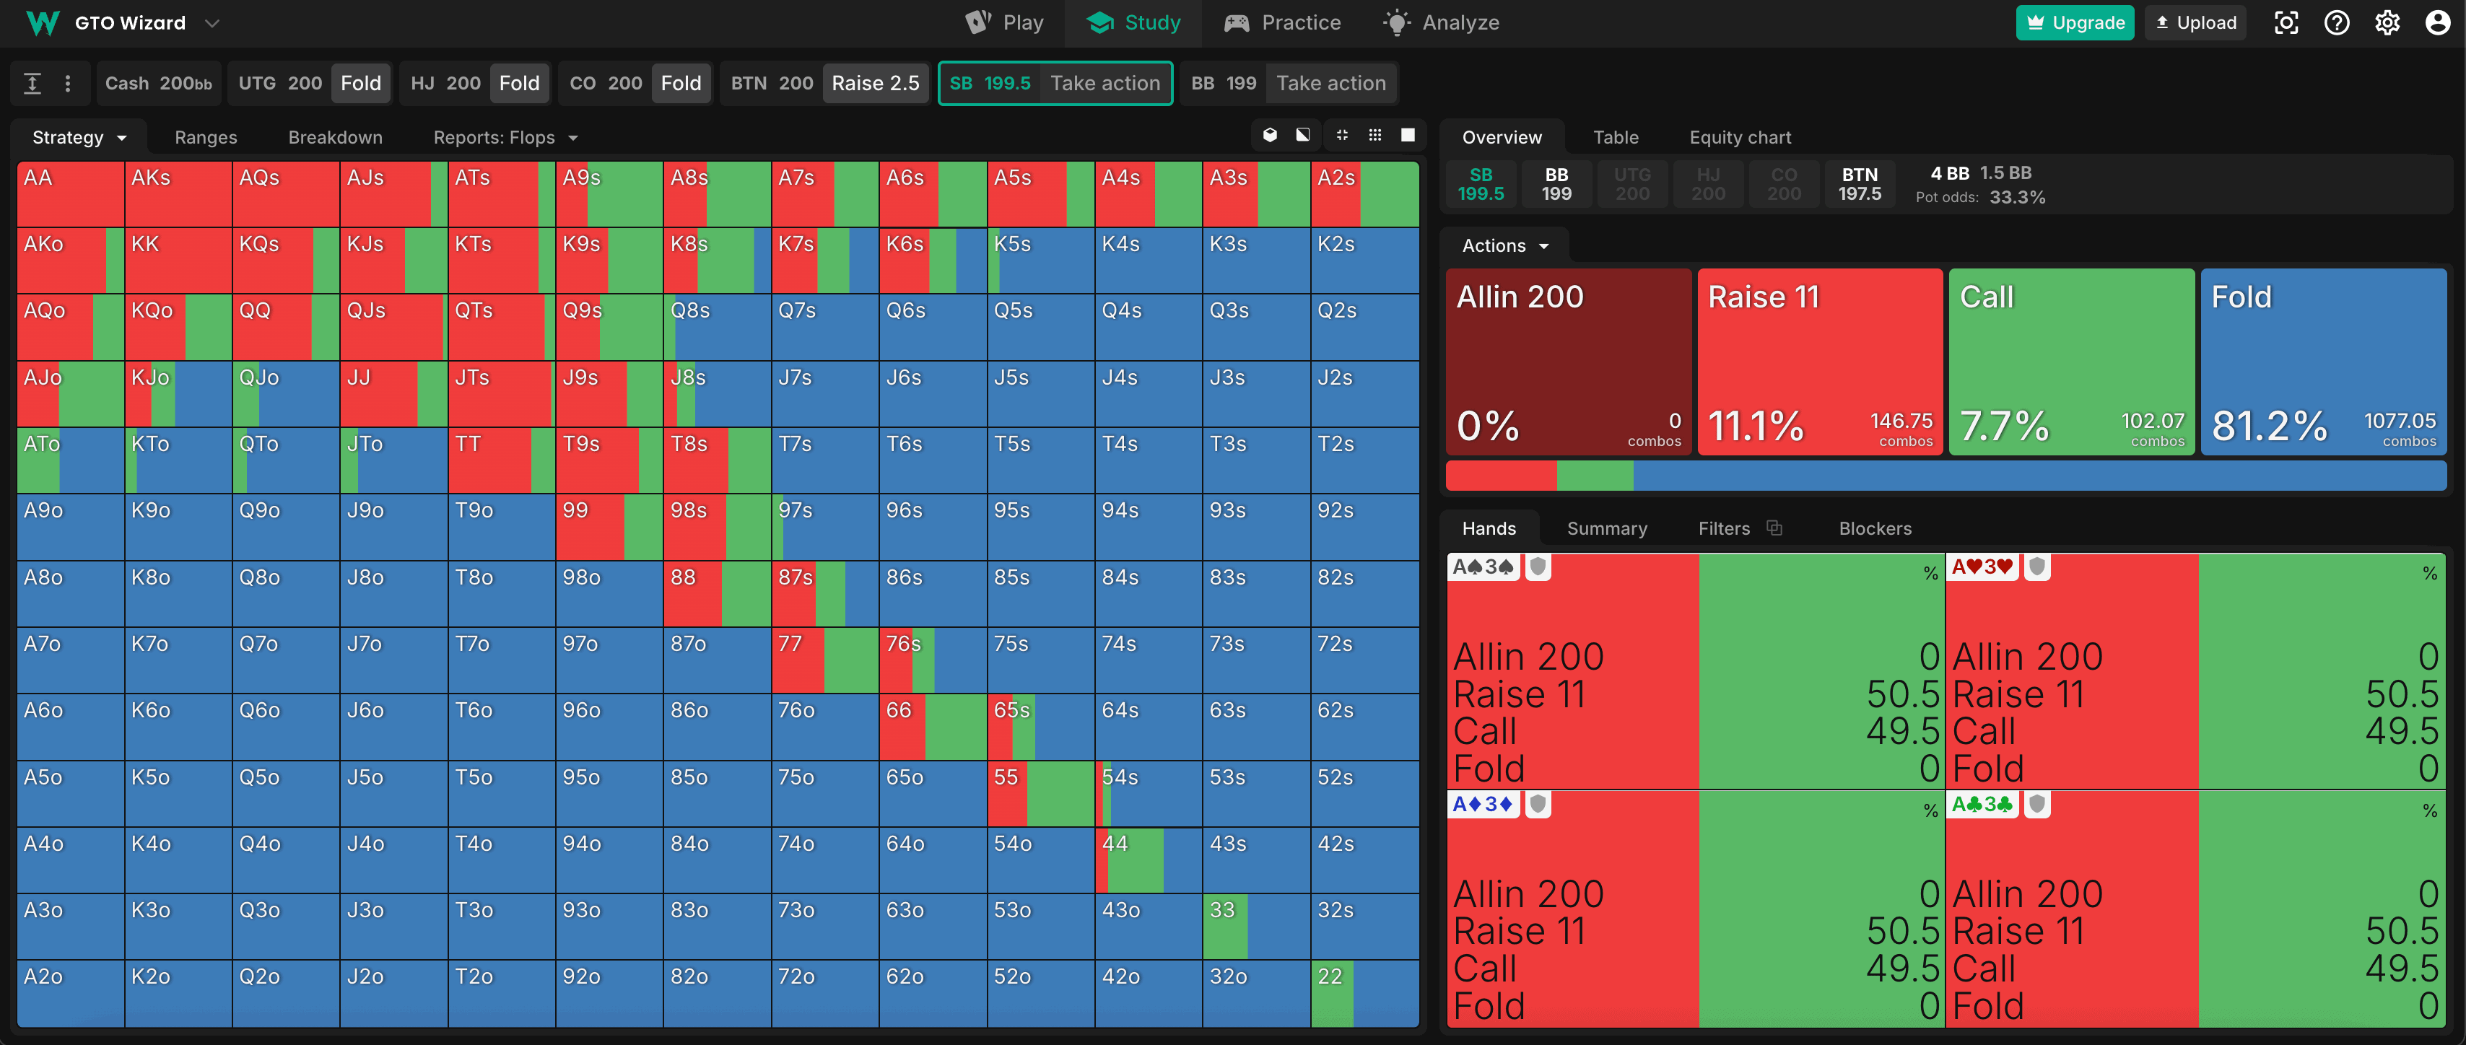This screenshot has width=2466, height=1045.
Task: Expand the Strategy dropdown
Action: coord(79,138)
